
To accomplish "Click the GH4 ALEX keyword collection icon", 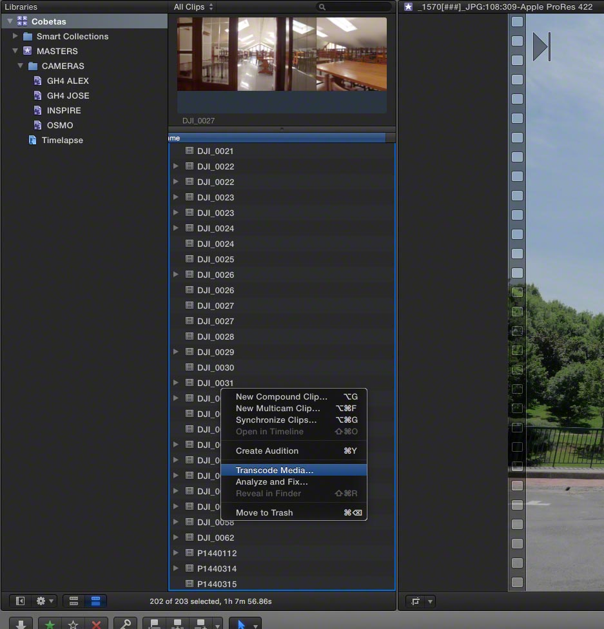I will pos(38,81).
